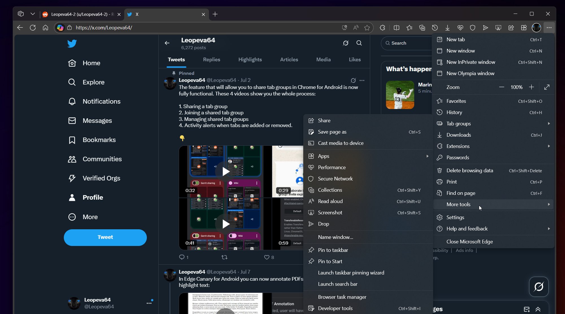
Task: Click the Twitter bird logo
Action: [x=72, y=43]
